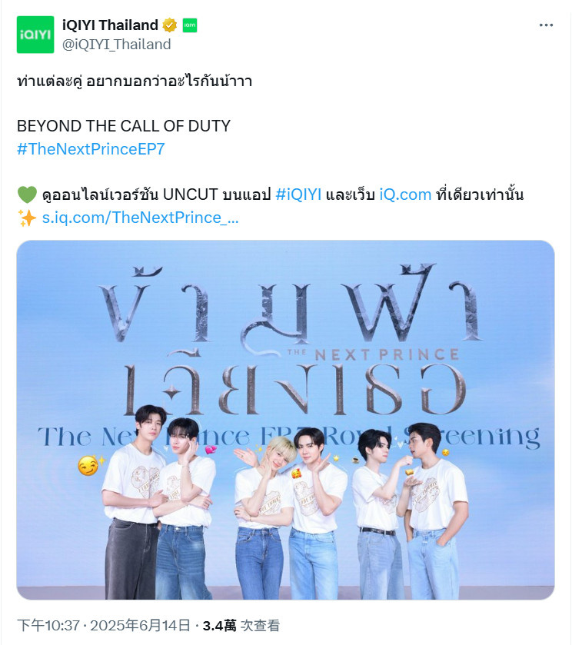Click the green heart emoji
This screenshot has height=645, width=572.
tap(27, 194)
